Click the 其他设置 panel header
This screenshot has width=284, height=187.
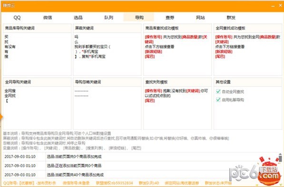click(248, 82)
